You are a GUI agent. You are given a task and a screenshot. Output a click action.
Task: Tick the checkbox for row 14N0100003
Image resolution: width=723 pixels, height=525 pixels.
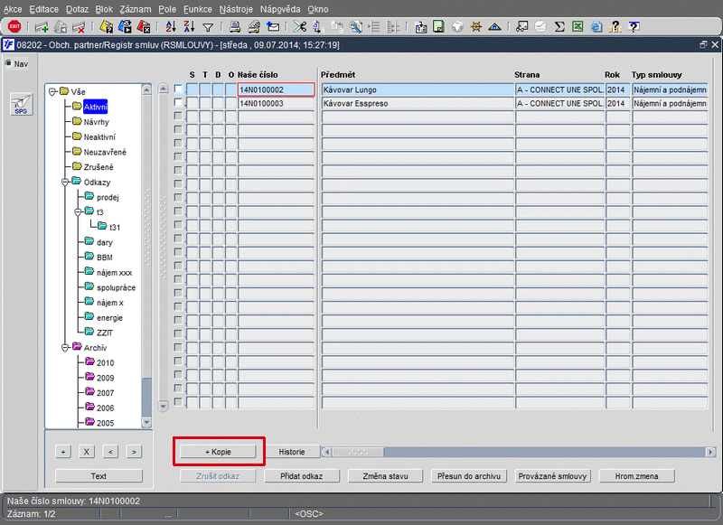click(x=178, y=102)
